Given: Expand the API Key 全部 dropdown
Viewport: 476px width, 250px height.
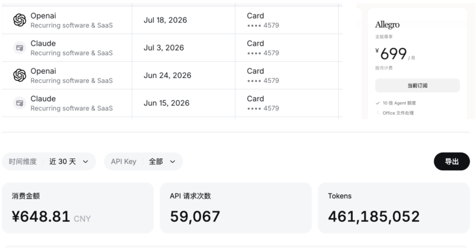Looking at the screenshot, I should (143, 162).
